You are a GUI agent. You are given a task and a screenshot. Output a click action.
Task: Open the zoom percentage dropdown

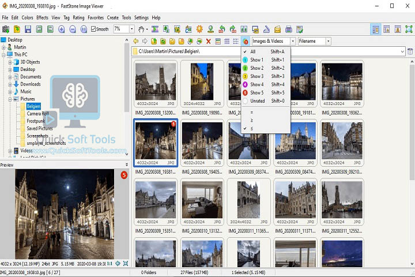[132, 29]
